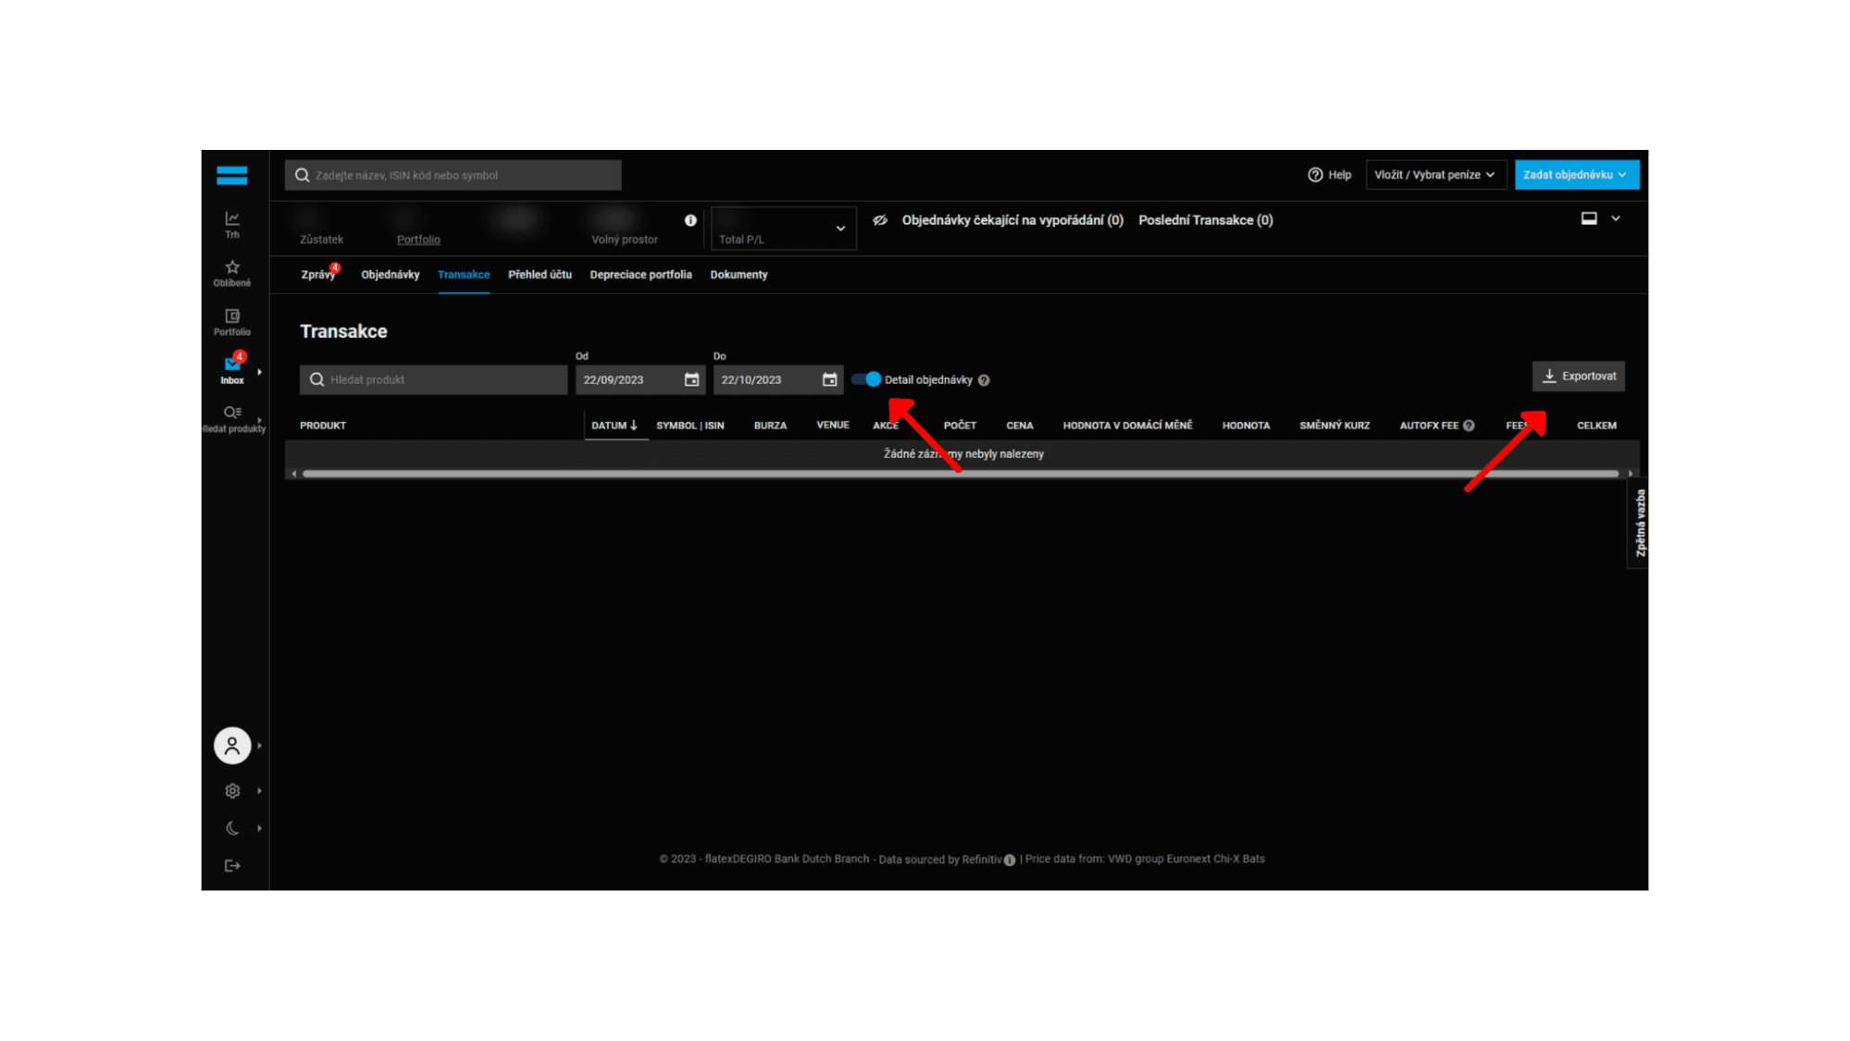Expand the Inbox submenu arrow

(259, 372)
